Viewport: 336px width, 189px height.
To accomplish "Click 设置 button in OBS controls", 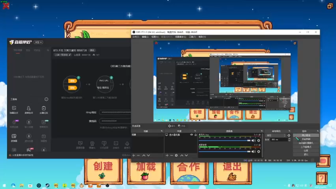I will pyautogui.click(x=306, y=150).
